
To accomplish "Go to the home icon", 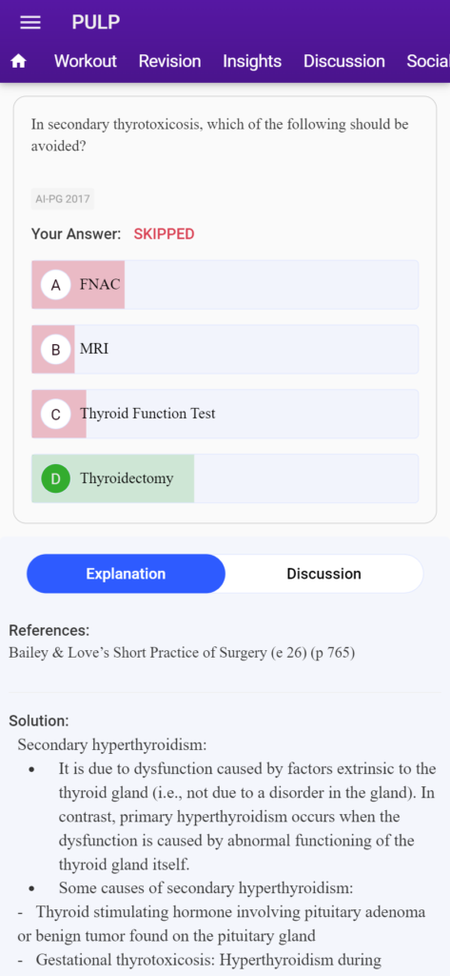I will point(19,61).
